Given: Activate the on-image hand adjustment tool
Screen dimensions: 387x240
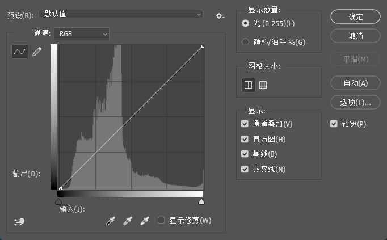Looking at the screenshot, I should click(19, 221).
